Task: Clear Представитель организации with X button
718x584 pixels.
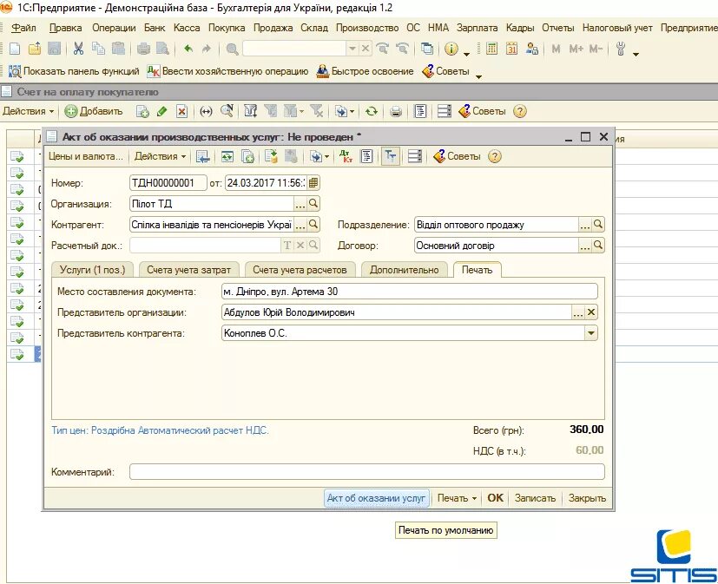Action: [x=591, y=312]
